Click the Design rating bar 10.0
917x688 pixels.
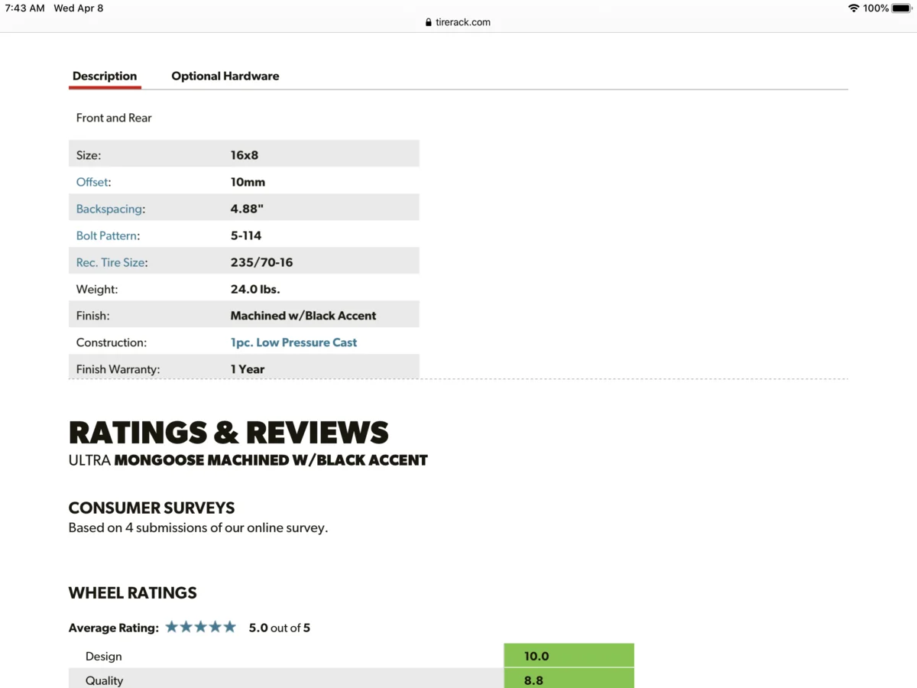click(x=569, y=655)
